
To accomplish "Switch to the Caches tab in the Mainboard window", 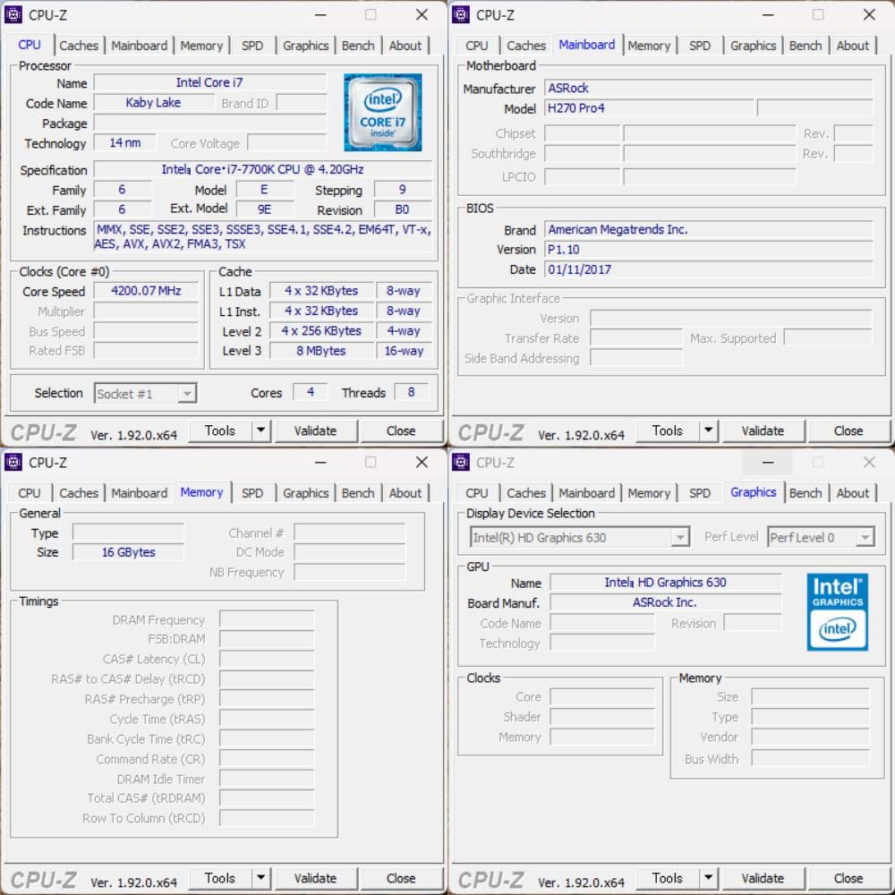I will point(526,45).
